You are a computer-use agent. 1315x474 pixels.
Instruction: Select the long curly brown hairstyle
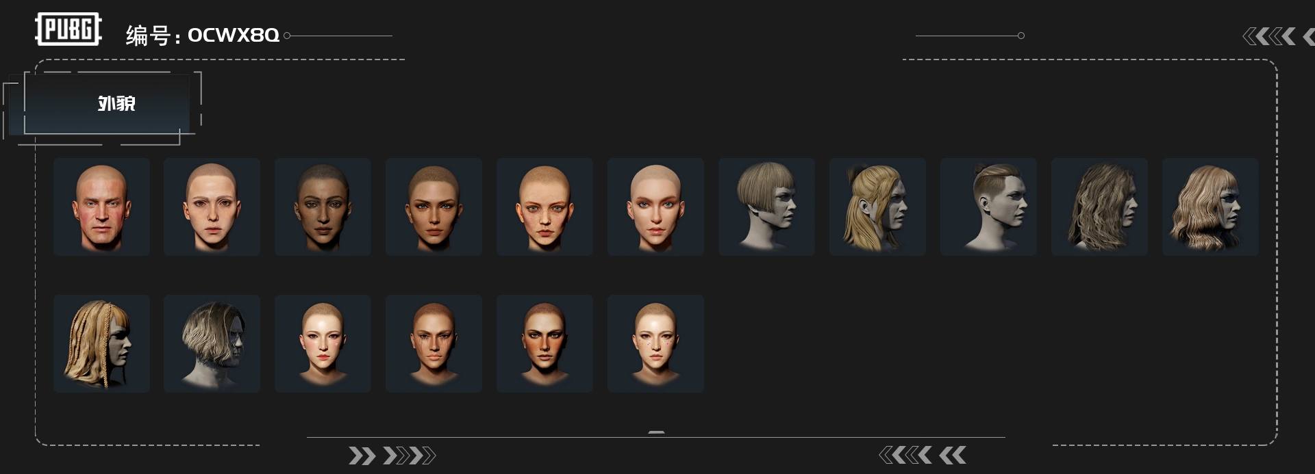click(x=1099, y=207)
